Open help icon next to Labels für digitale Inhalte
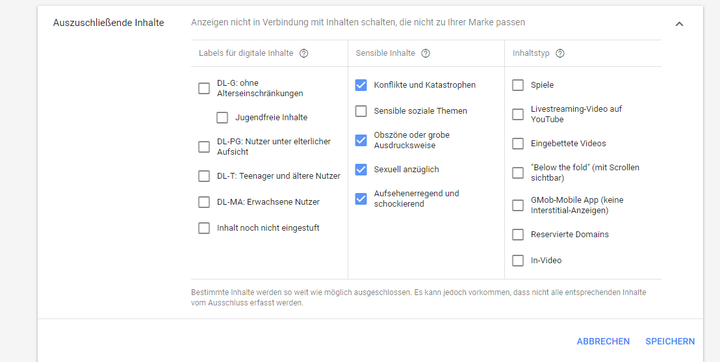 pyautogui.click(x=303, y=53)
